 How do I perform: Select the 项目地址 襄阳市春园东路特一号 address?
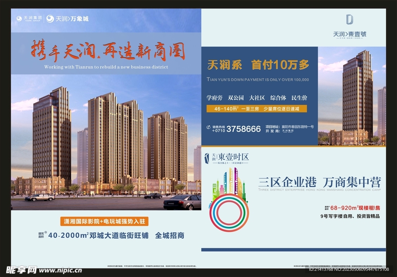pyautogui.click(x=290, y=127)
